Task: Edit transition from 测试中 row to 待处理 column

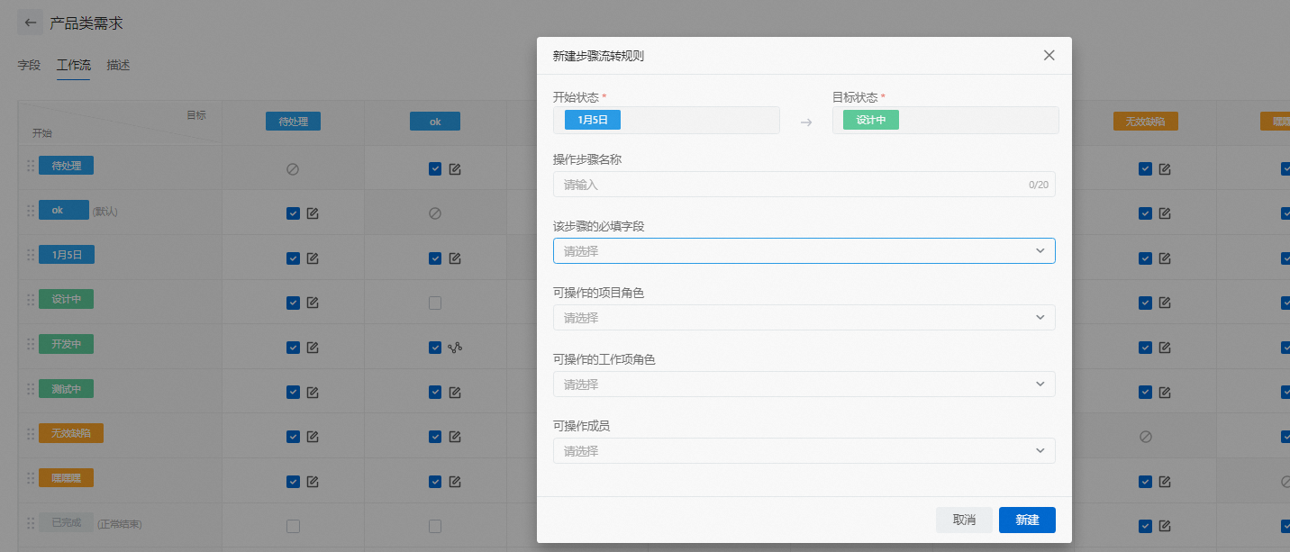Action: click(x=313, y=392)
